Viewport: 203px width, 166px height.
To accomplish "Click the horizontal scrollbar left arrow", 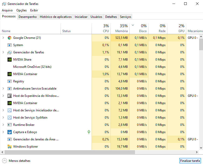I will coord(2,152).
